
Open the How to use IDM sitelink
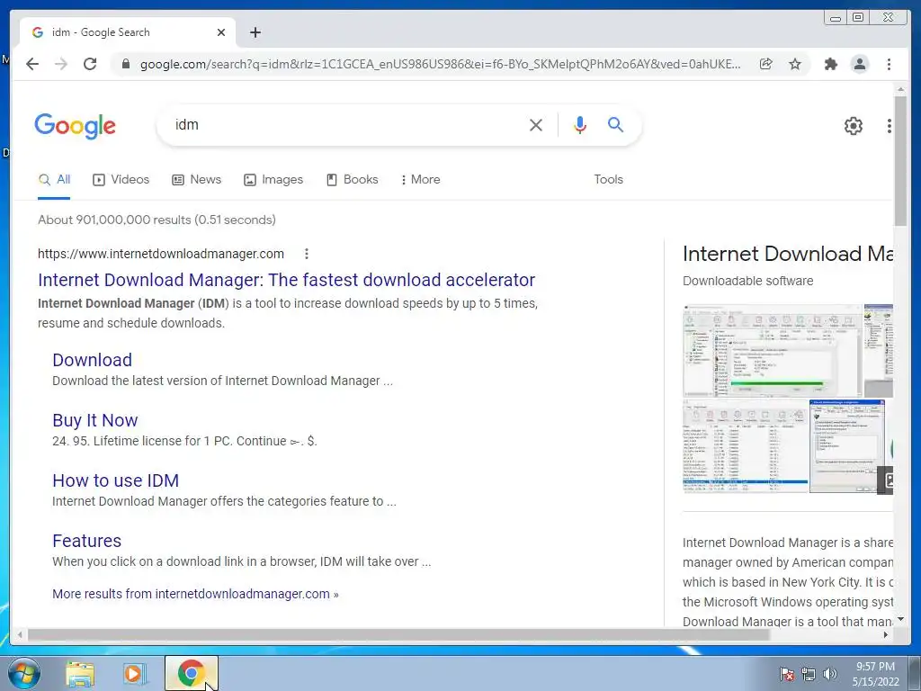(x=116, y=480)
